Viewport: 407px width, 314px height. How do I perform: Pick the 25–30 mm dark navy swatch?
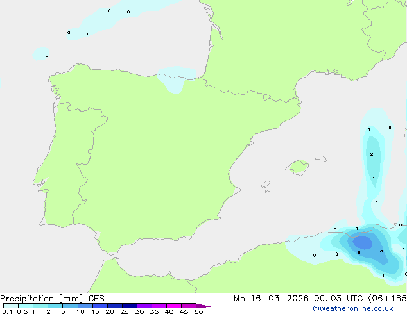130,306
